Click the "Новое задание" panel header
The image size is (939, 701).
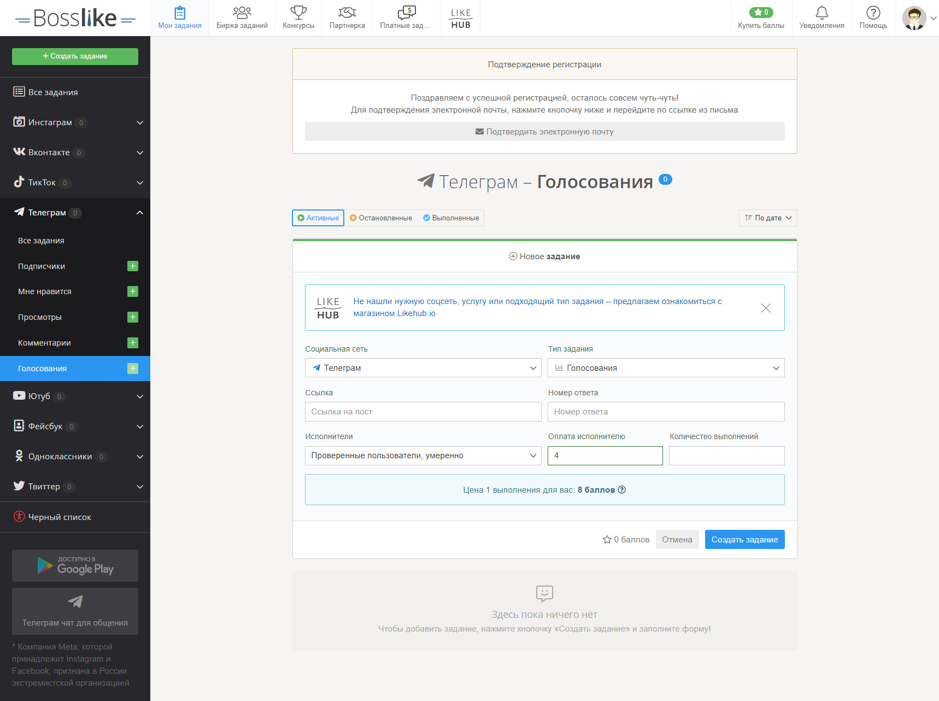[x=544, y=256]
